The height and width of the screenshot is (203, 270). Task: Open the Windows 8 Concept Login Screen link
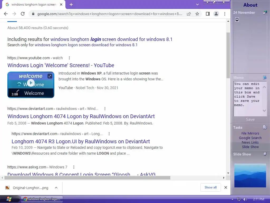click(x=81, y=174)
